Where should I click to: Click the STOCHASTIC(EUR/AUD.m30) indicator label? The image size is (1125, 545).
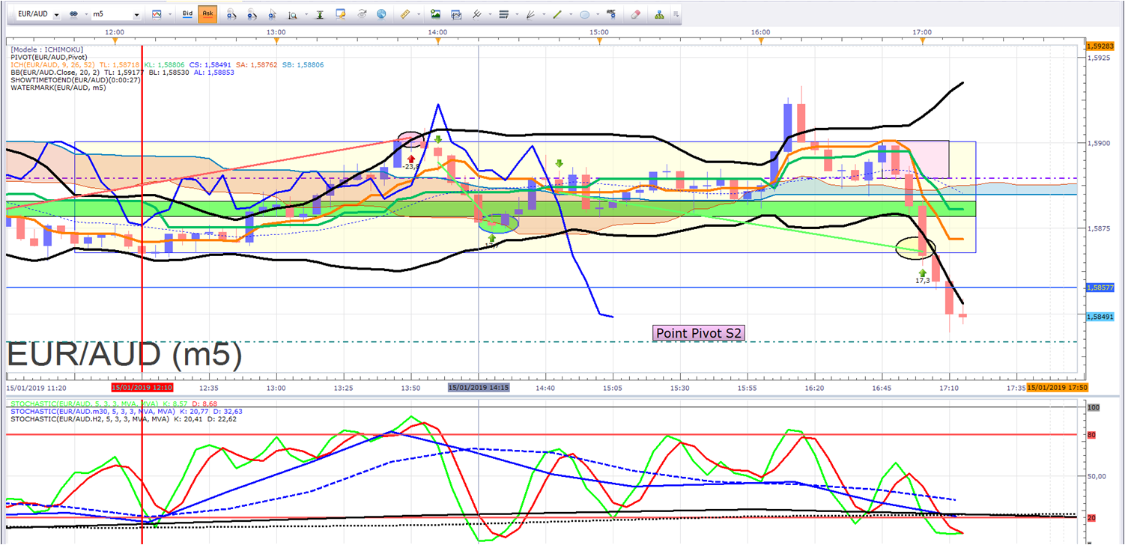pyautogui.click(x=93, y=412)
